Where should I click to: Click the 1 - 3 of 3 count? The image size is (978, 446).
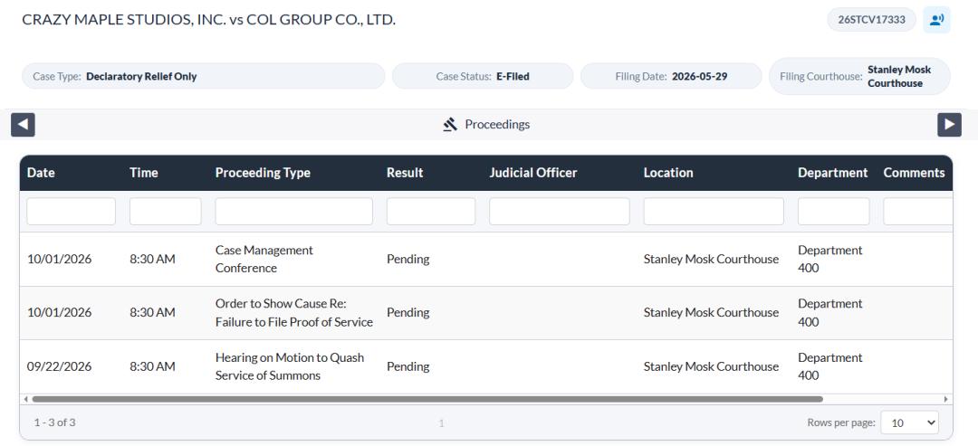coord(55,423)
